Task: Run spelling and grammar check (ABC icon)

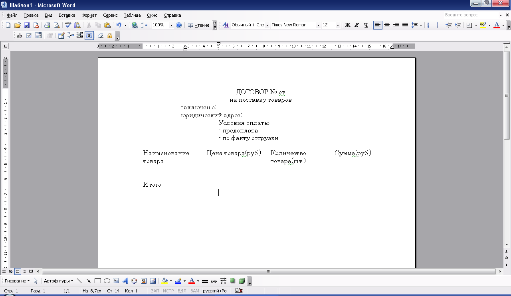Action: [68, 25]
